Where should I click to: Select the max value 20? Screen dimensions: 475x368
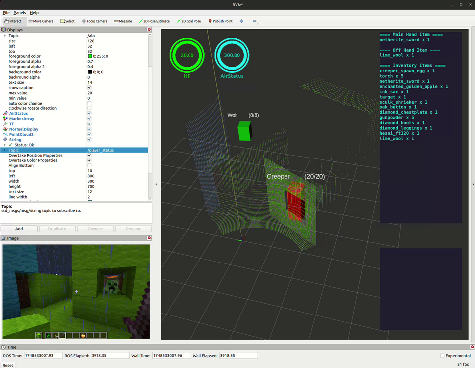pyautogui.click(x=90, y=93)
